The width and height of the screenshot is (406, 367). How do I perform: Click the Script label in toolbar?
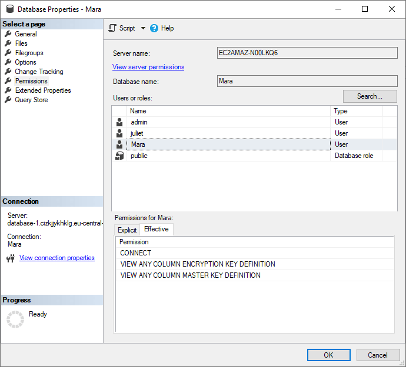click(127, 28)
